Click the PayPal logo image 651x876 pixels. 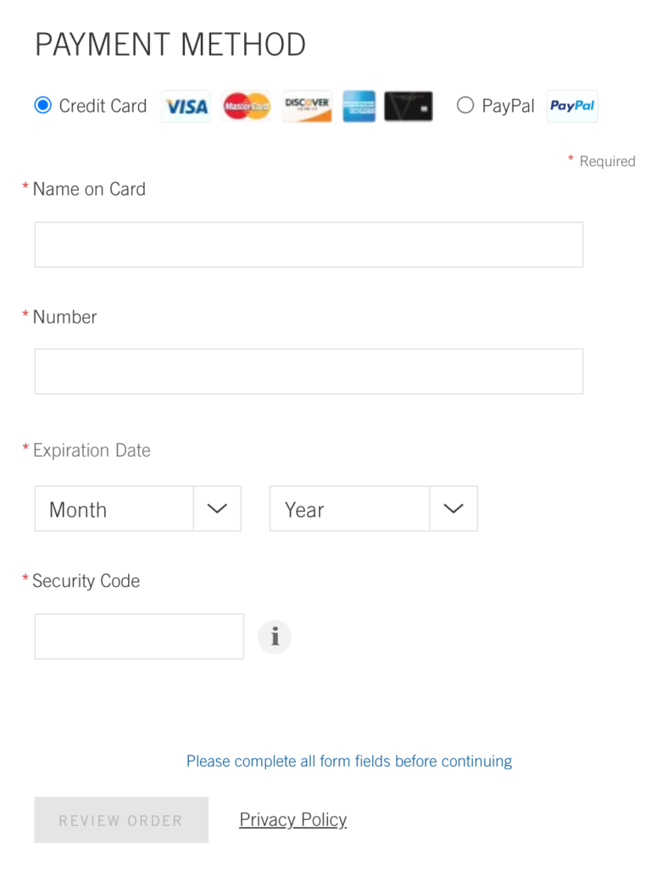572,107
